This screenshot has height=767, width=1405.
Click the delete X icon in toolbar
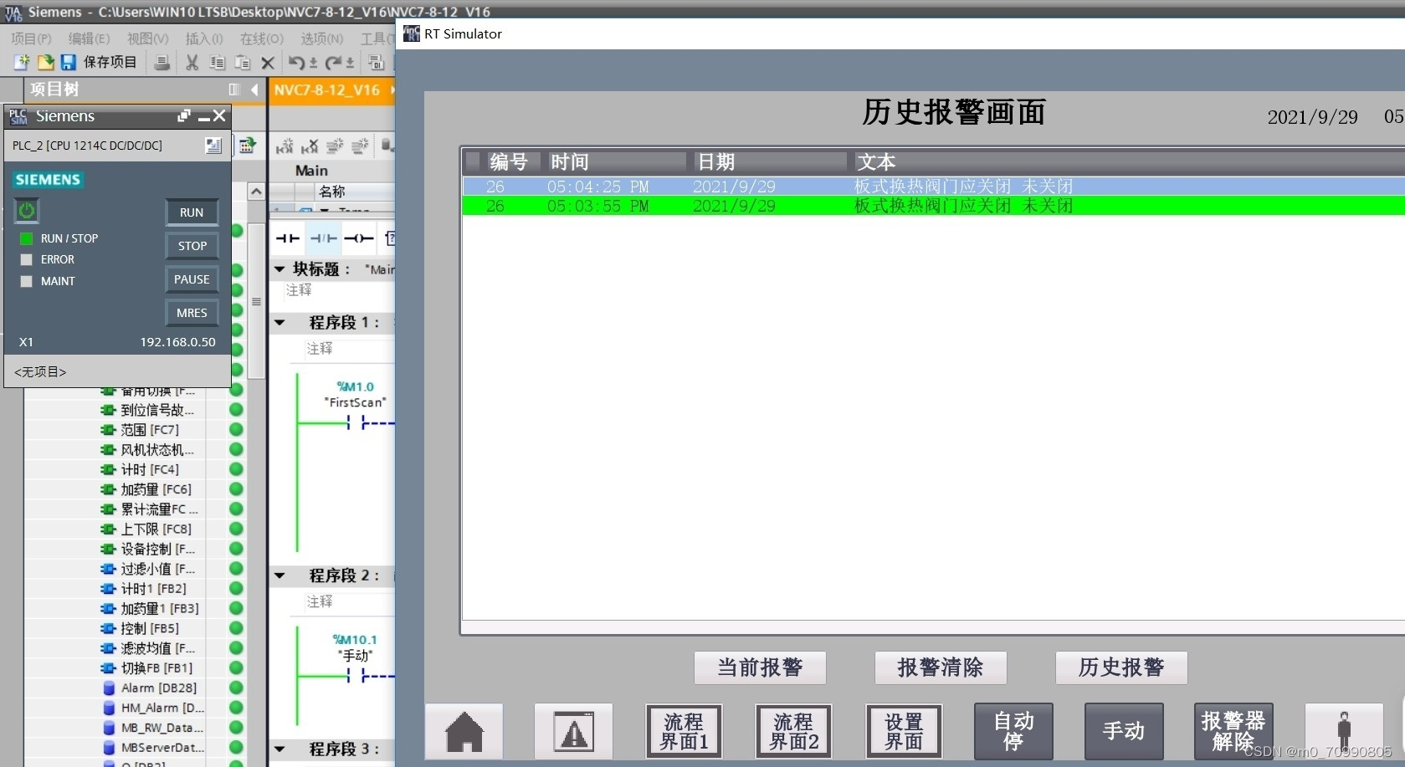tap(268, 63)
